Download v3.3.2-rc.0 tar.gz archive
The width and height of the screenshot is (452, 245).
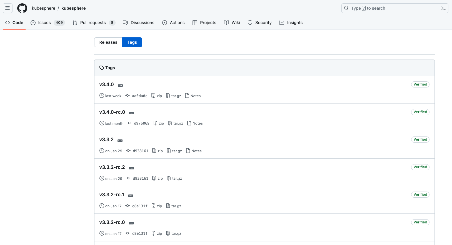tap(174, 233)
